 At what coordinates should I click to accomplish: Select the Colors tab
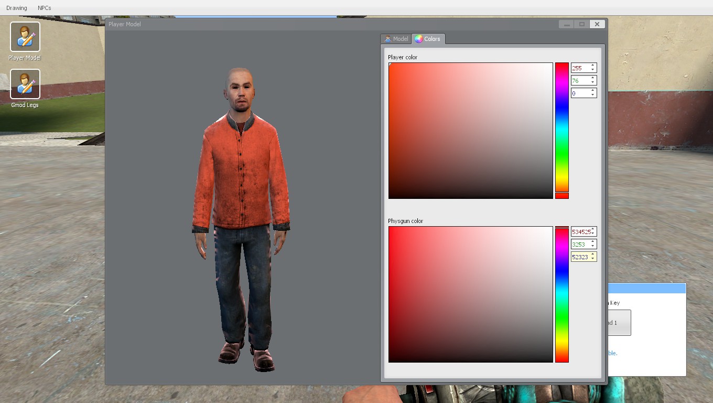tap(428, 39)
